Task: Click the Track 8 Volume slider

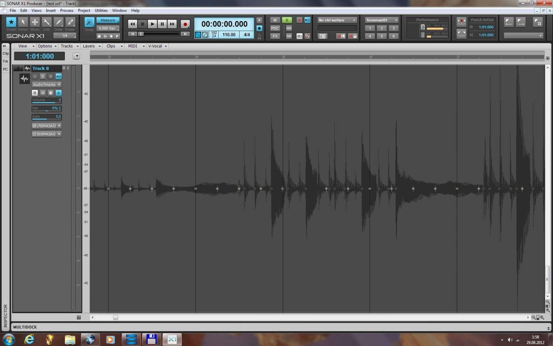Action: (x=46, y=100)
